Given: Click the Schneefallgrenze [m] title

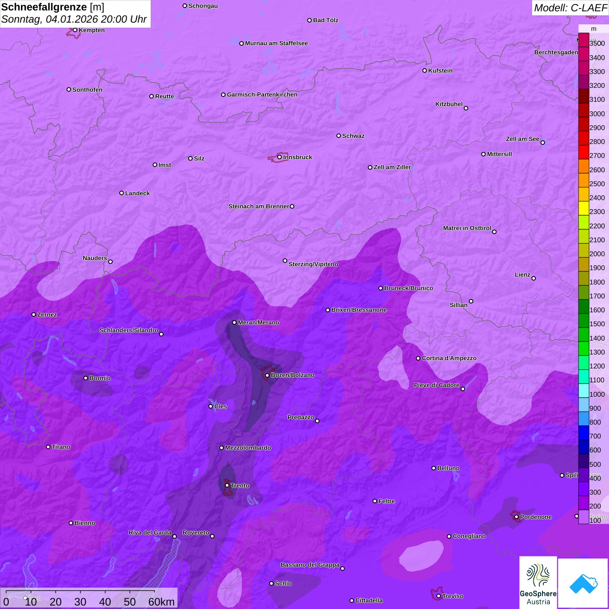Looking at the screenshot, I should 53,7.
